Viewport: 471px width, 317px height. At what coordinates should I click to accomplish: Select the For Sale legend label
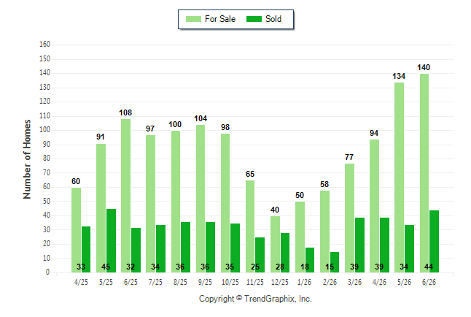[x=220, y=19]
